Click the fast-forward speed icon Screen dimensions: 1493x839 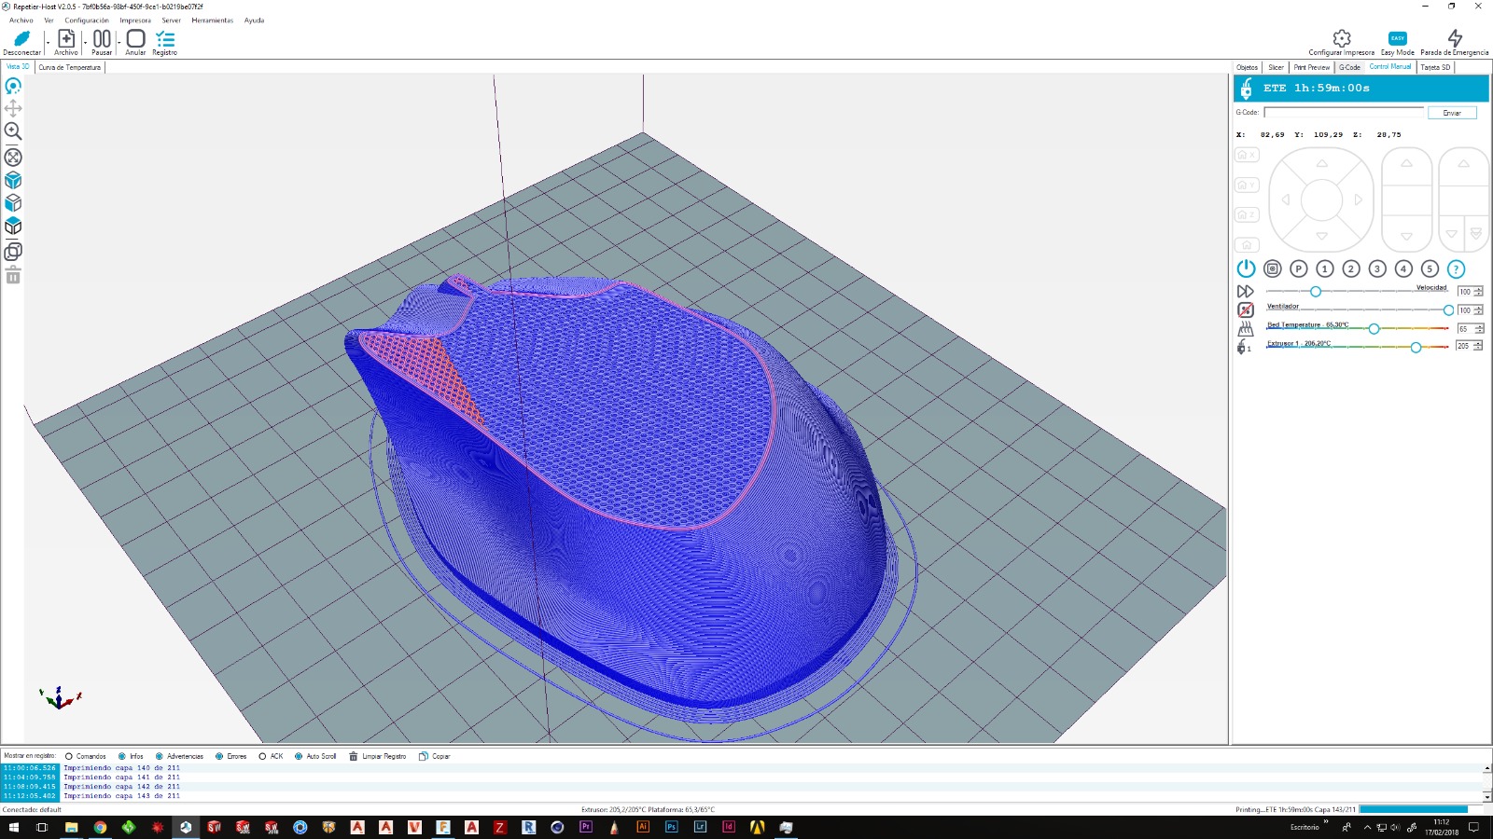1246,291
